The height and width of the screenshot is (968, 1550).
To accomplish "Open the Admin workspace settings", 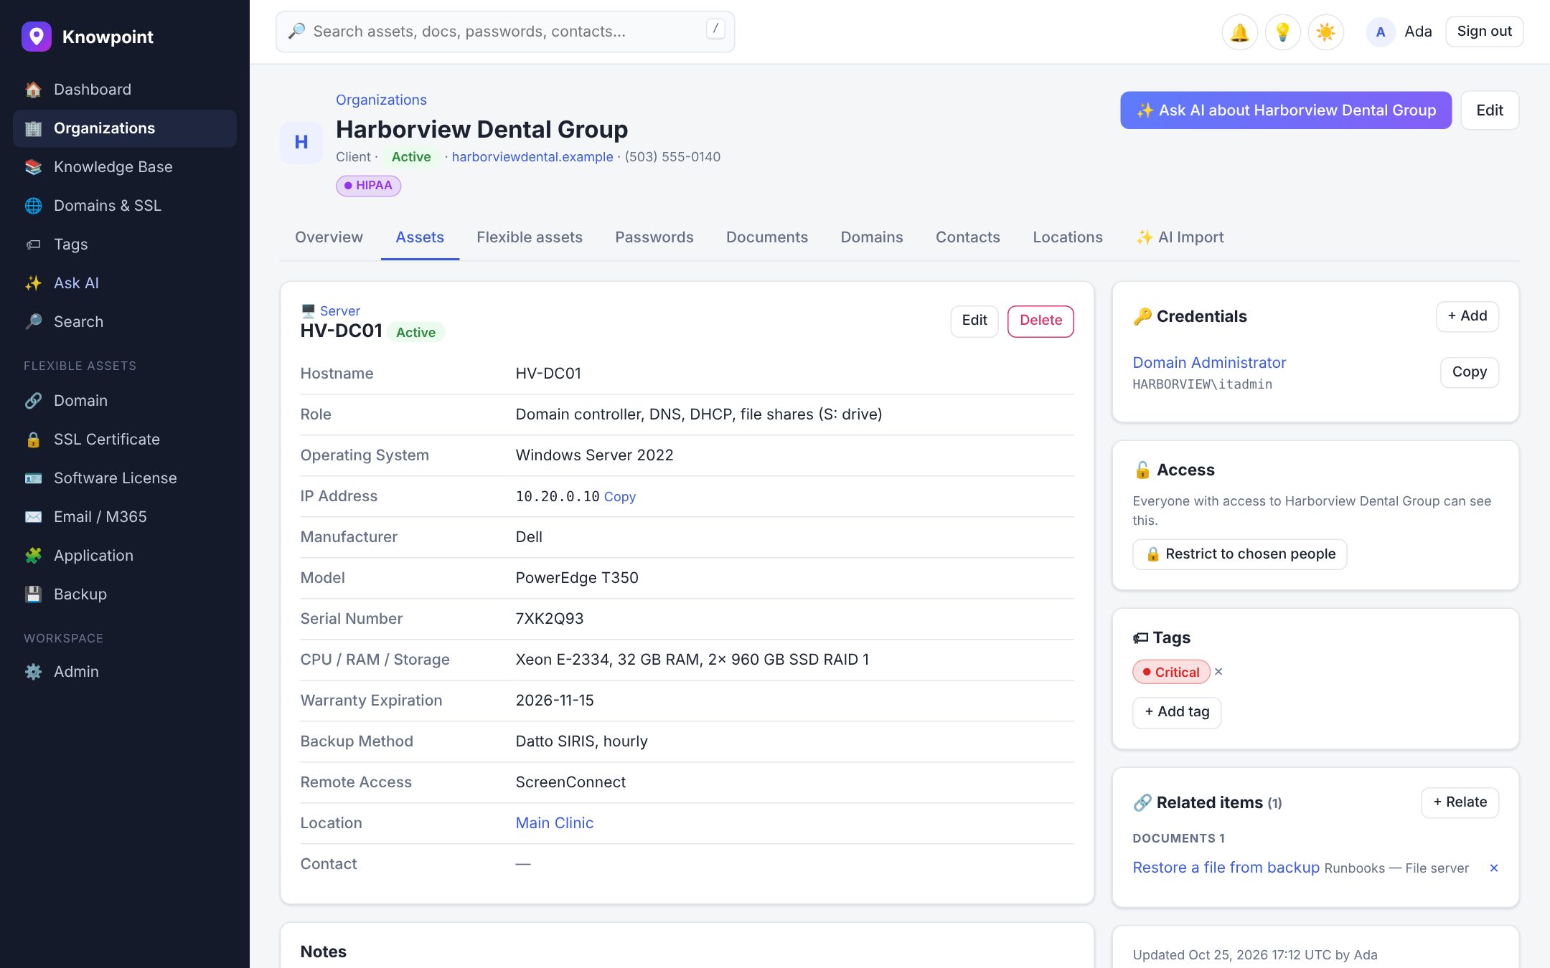I will pos(125,672).
